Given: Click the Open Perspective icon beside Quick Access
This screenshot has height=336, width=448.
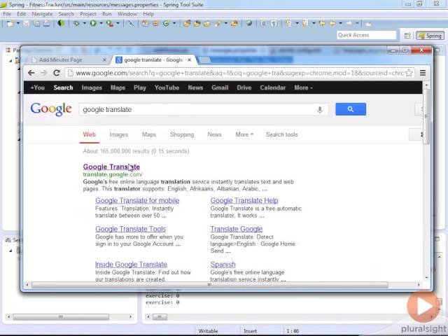Looking at the screenshot, I should pyautogui.click(x=407, y=36).
